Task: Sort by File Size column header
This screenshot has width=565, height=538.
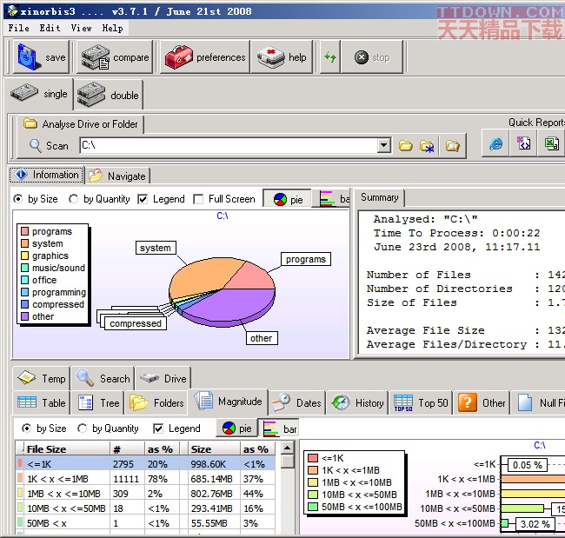Action: [x=67, y=449]
